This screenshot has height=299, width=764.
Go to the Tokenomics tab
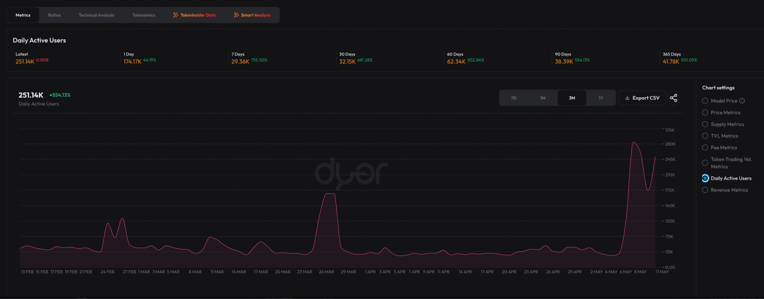tap(144, 15)
